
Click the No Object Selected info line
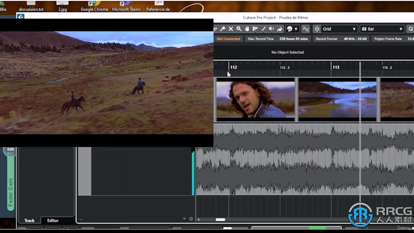pyautogui.click(x=288, y=52)
